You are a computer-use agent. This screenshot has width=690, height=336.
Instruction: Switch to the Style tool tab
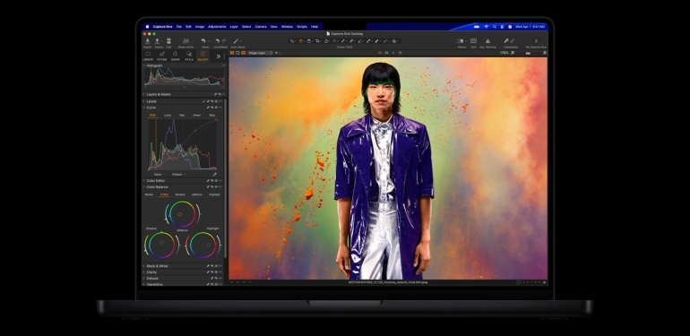point(189,56)
